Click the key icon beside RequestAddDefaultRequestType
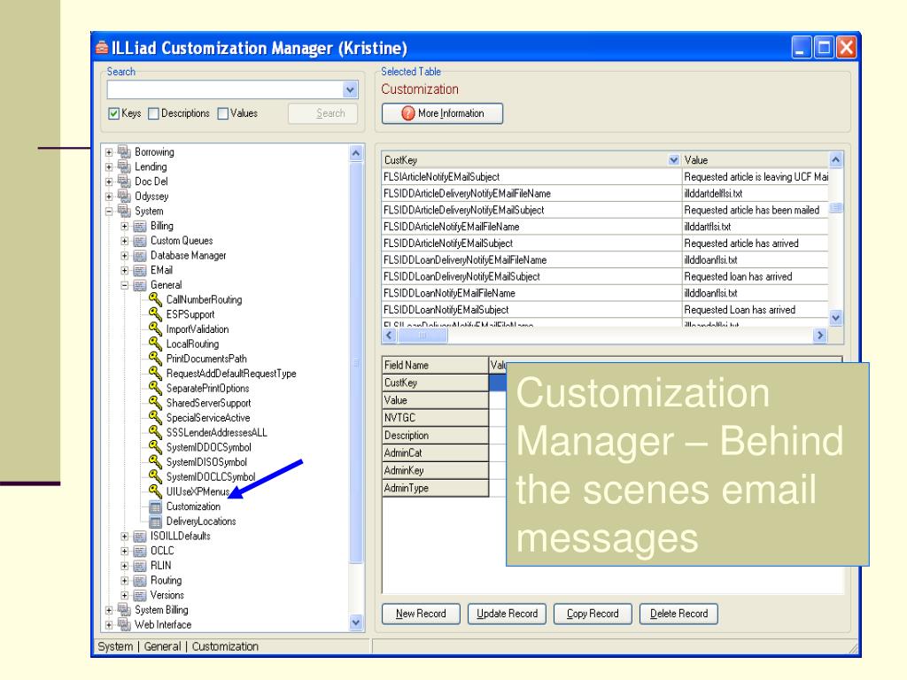Image resolution: width=907 pixels, height=680 pixels. (155, 373)
